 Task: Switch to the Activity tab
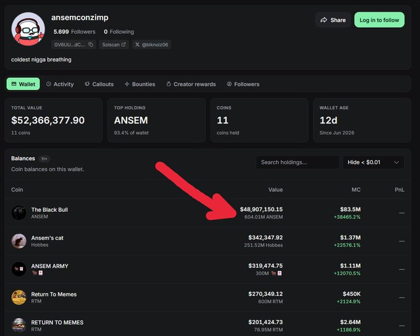click(x=60, y=84)
